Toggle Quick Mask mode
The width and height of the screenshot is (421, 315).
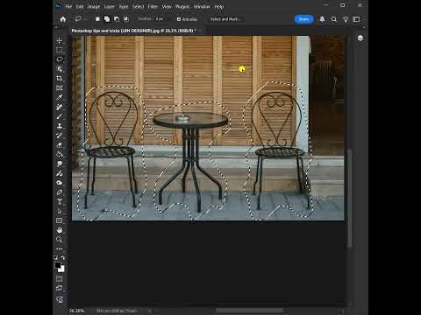[60, 279]
